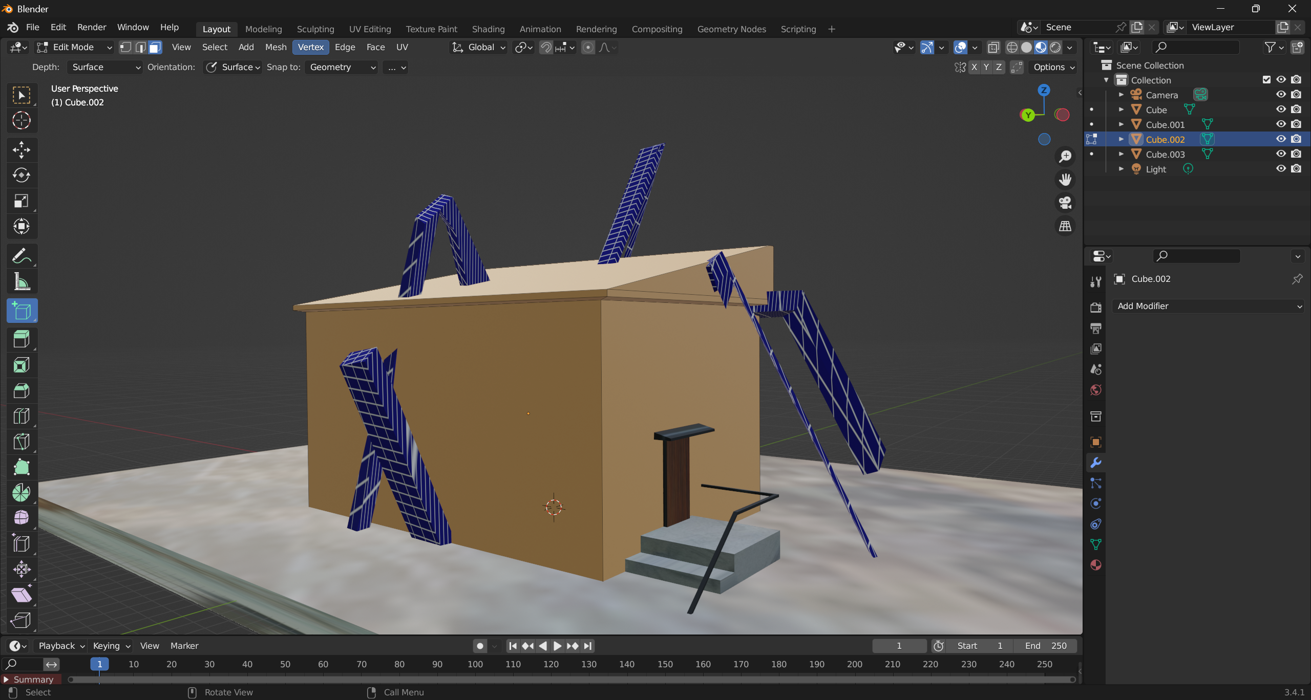Select the Rotate tool
This screenshot has width=1311, height=700.
click(22, 175)
